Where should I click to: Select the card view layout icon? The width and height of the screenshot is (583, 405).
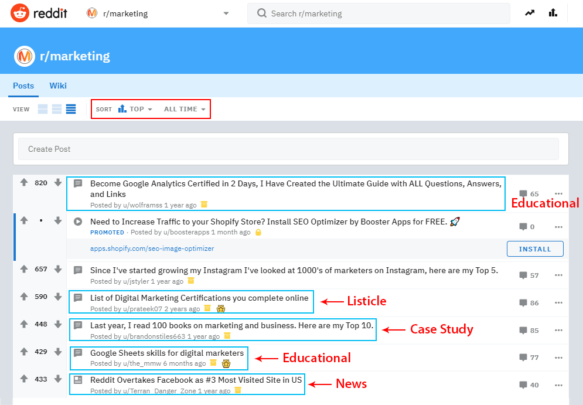(43, 109)
